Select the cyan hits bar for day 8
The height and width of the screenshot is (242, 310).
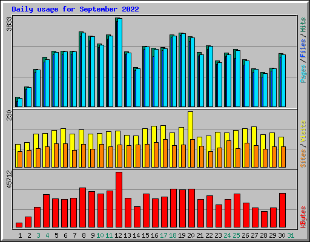click(x=84, y=70)
